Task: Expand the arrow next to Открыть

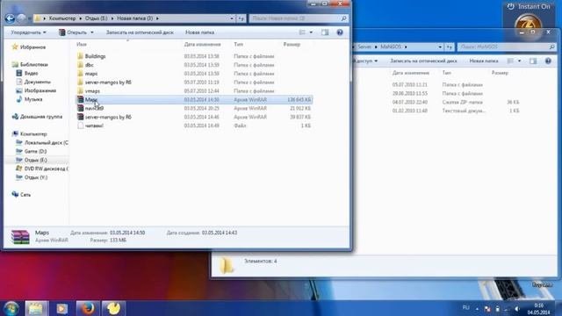Action: pos(91,32)
